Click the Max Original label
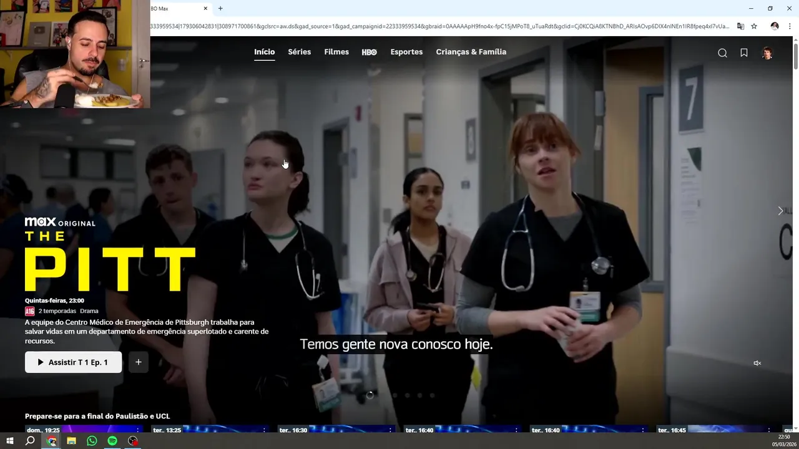 pos(60,222)
